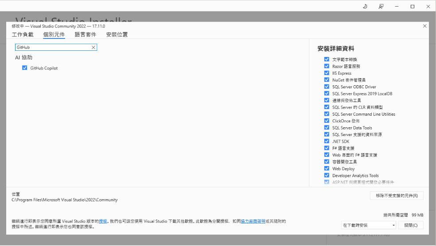The image size is (436, 246).
Task: Uncheck SQL Server Data Tools
Action: pos(327,128)
